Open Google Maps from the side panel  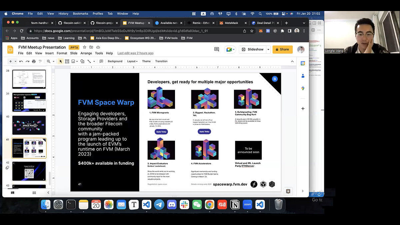pos(303,88)
